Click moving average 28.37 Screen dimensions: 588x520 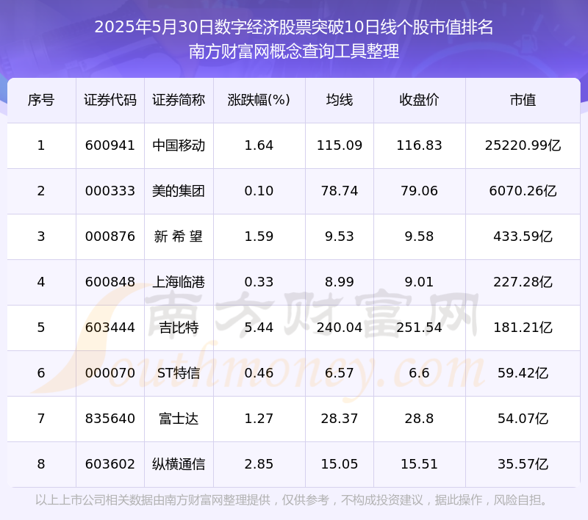340,419
